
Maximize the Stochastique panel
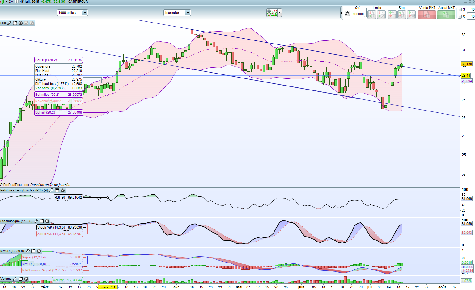click(x=42, y=221)
